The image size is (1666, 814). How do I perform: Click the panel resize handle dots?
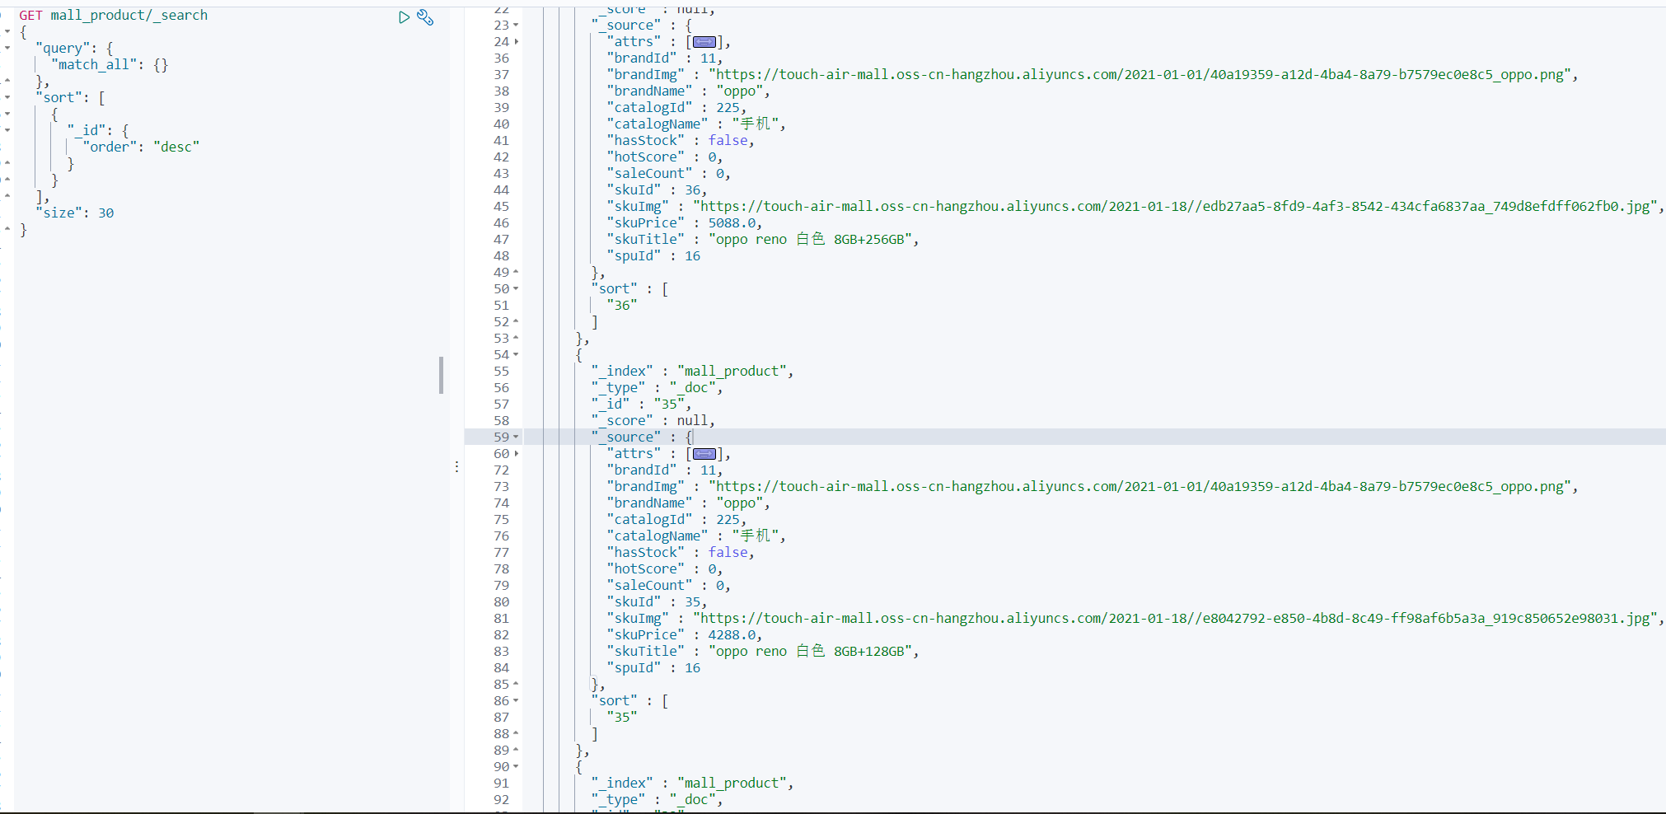point(456,466)
